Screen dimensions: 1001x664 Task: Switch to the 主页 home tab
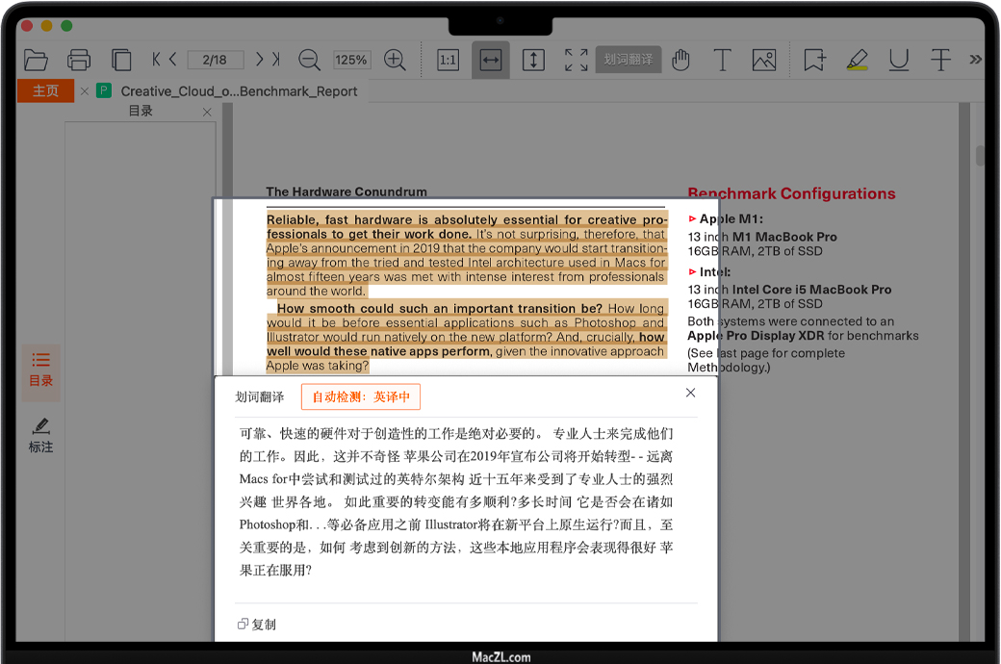45,91
